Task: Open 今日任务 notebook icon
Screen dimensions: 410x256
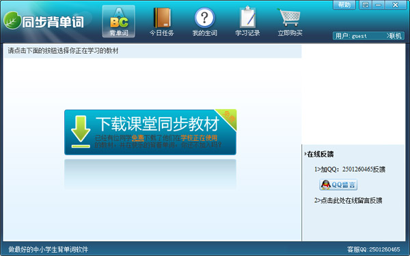Action: point(161,21)
